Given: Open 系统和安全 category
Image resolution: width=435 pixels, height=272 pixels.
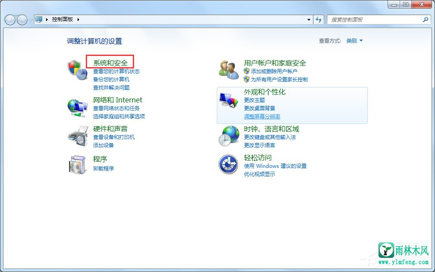Looking at the screenshot, I should (x=110, y=63).
